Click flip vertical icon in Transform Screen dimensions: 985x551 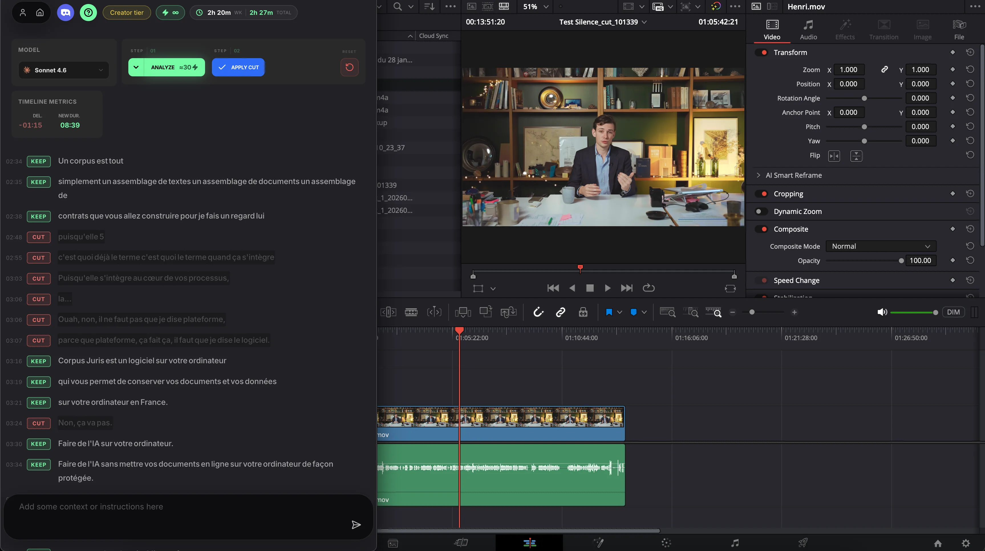(856, 156)
